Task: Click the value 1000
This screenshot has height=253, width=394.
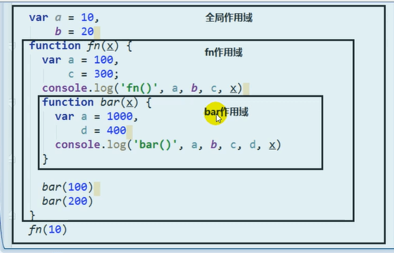Action: click(119, 116)
